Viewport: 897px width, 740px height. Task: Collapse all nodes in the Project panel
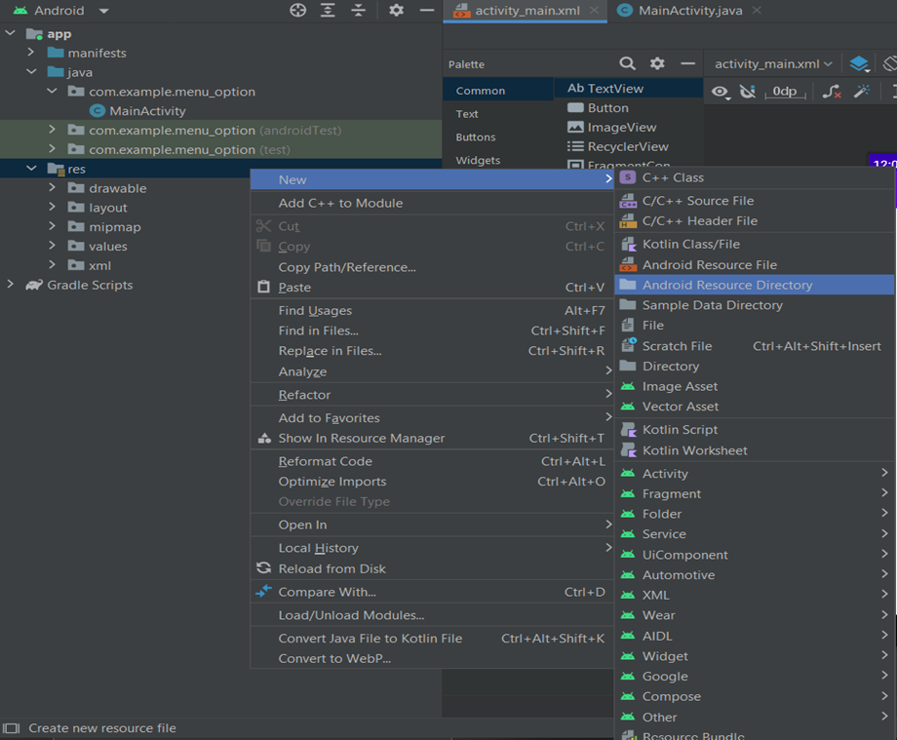359,10
